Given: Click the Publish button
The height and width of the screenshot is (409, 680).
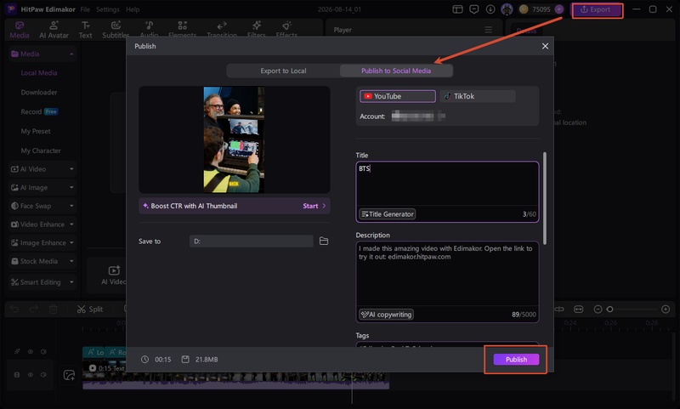Looking at the screenshot, I should click(516, 359).
